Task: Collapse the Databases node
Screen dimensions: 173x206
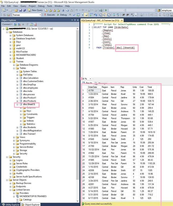Action: coord(7,32)
